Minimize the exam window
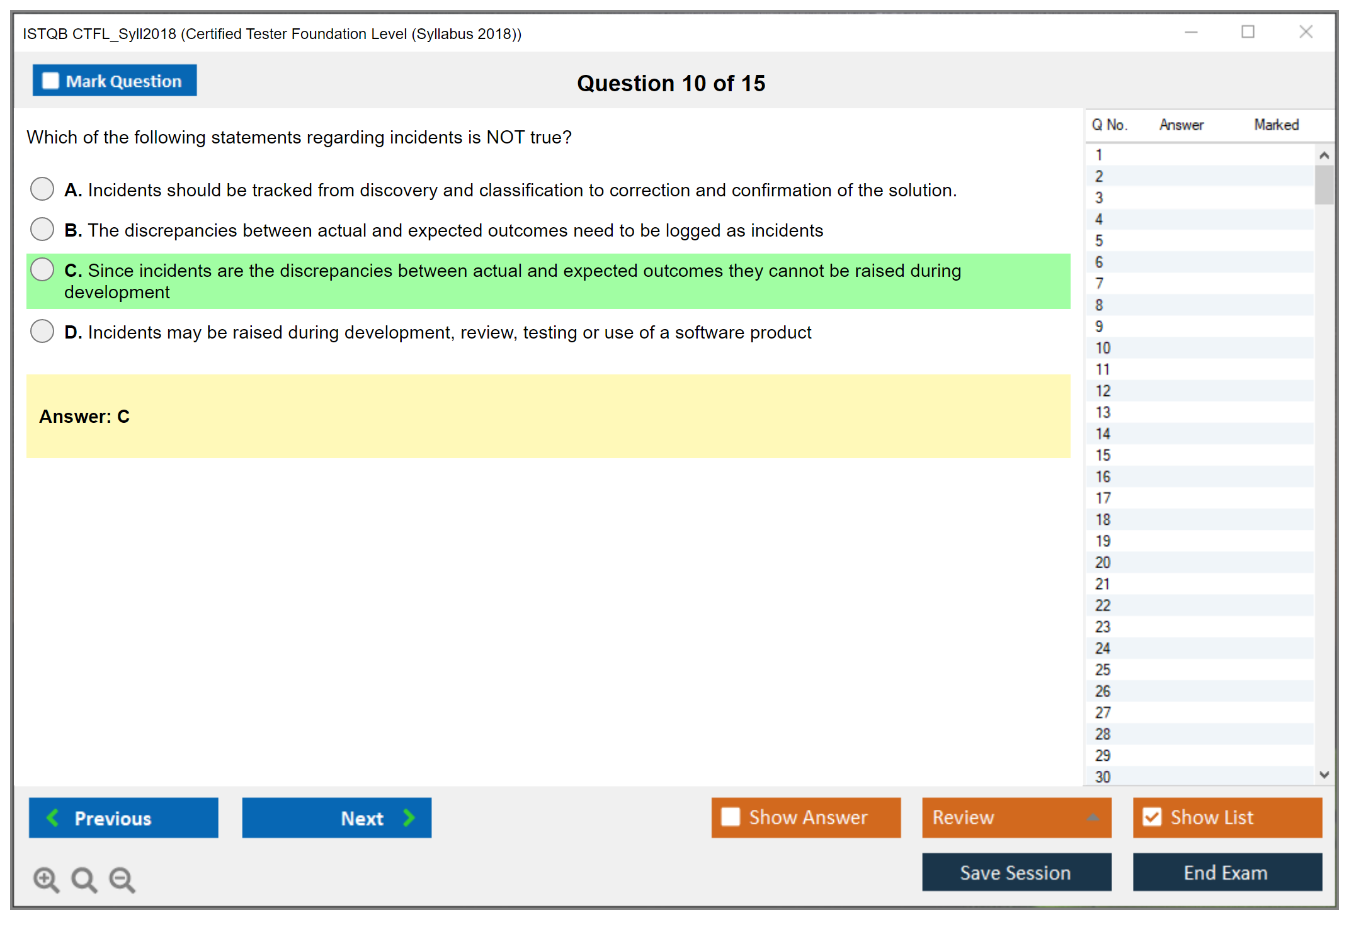 point(1191,32)
